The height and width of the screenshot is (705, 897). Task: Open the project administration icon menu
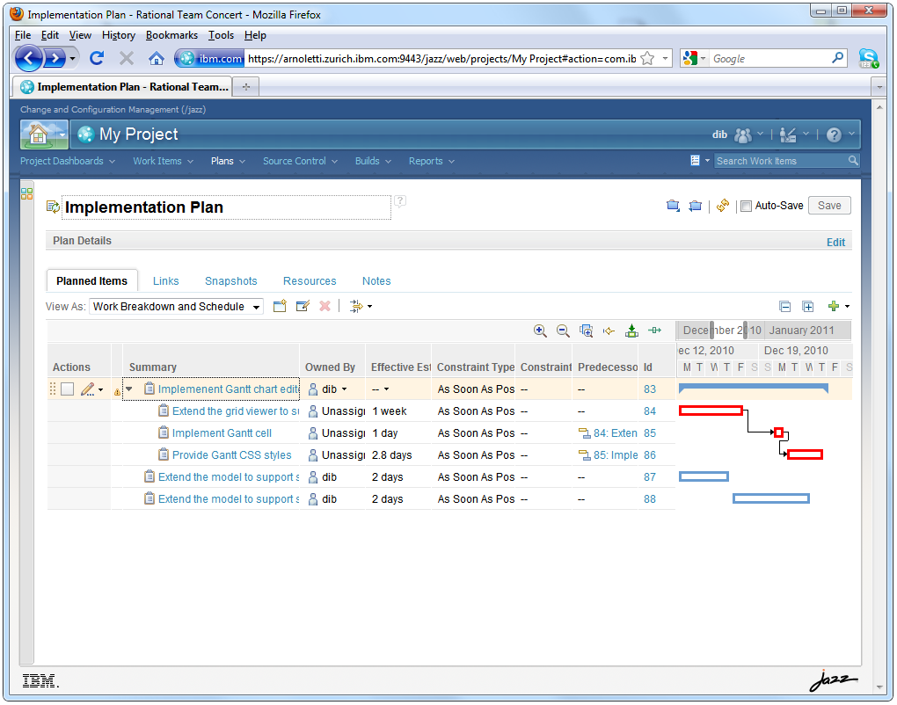(x=788, y=135)
